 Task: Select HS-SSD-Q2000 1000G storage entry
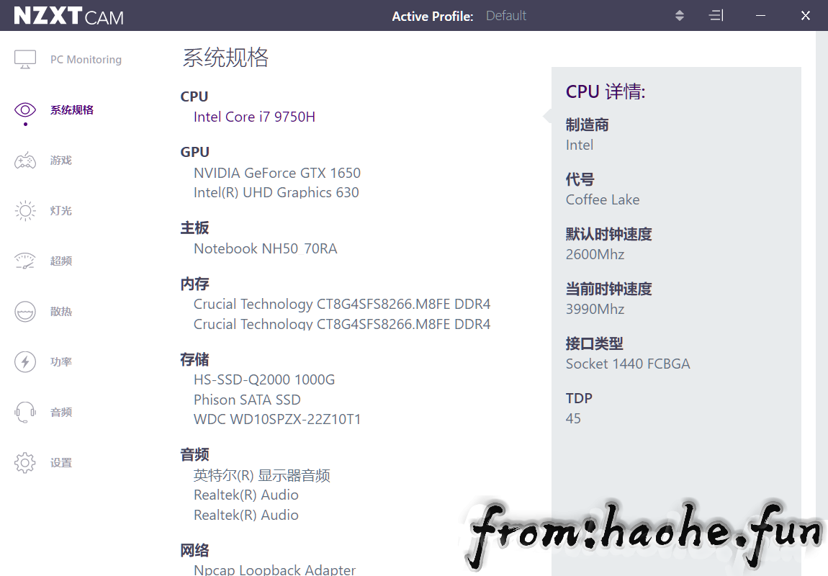(x=264, y=379)
